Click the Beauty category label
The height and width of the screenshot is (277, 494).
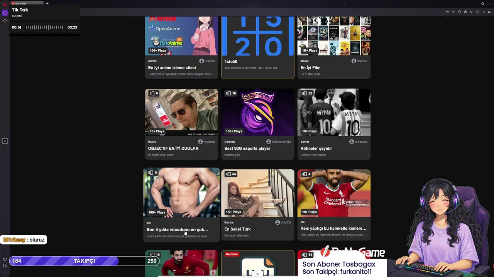[229, 222]
